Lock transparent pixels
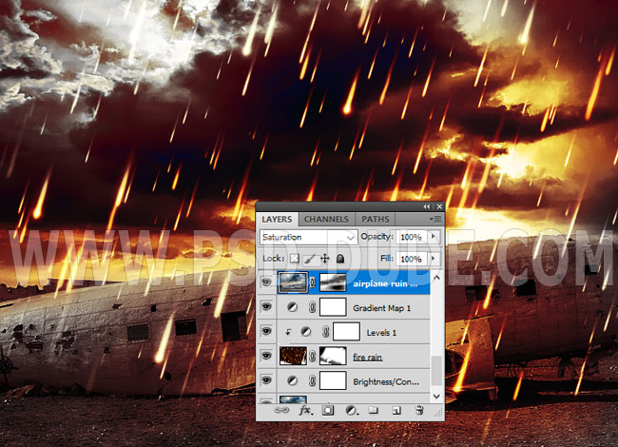 tap(295, 259)
